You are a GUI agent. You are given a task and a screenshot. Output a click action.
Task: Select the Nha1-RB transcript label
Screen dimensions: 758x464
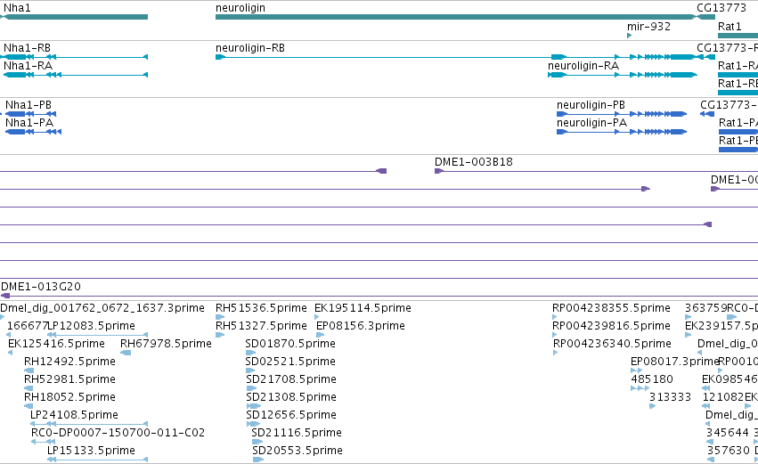[x=27, y=48]
